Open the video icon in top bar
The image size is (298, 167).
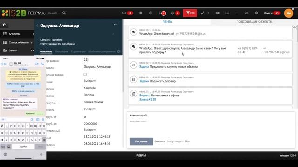point(217,13)
